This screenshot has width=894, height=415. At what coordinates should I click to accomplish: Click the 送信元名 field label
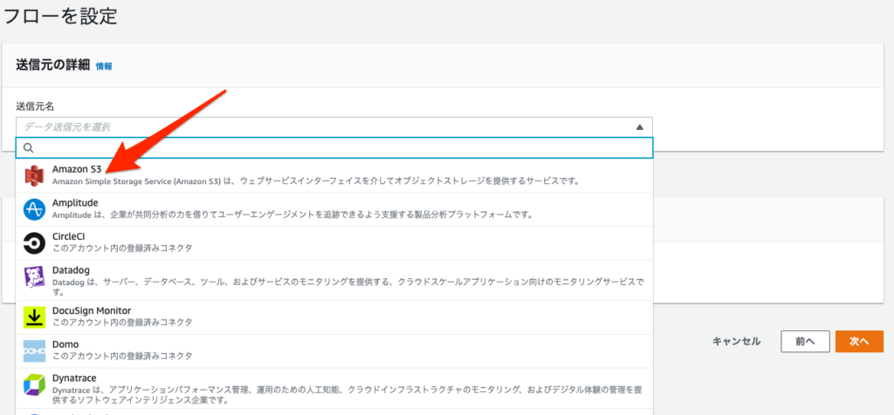[x=35, y=106]
